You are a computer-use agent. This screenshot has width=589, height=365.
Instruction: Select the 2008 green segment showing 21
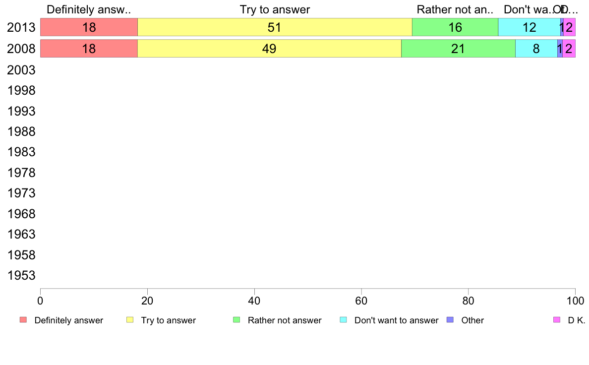458,49
